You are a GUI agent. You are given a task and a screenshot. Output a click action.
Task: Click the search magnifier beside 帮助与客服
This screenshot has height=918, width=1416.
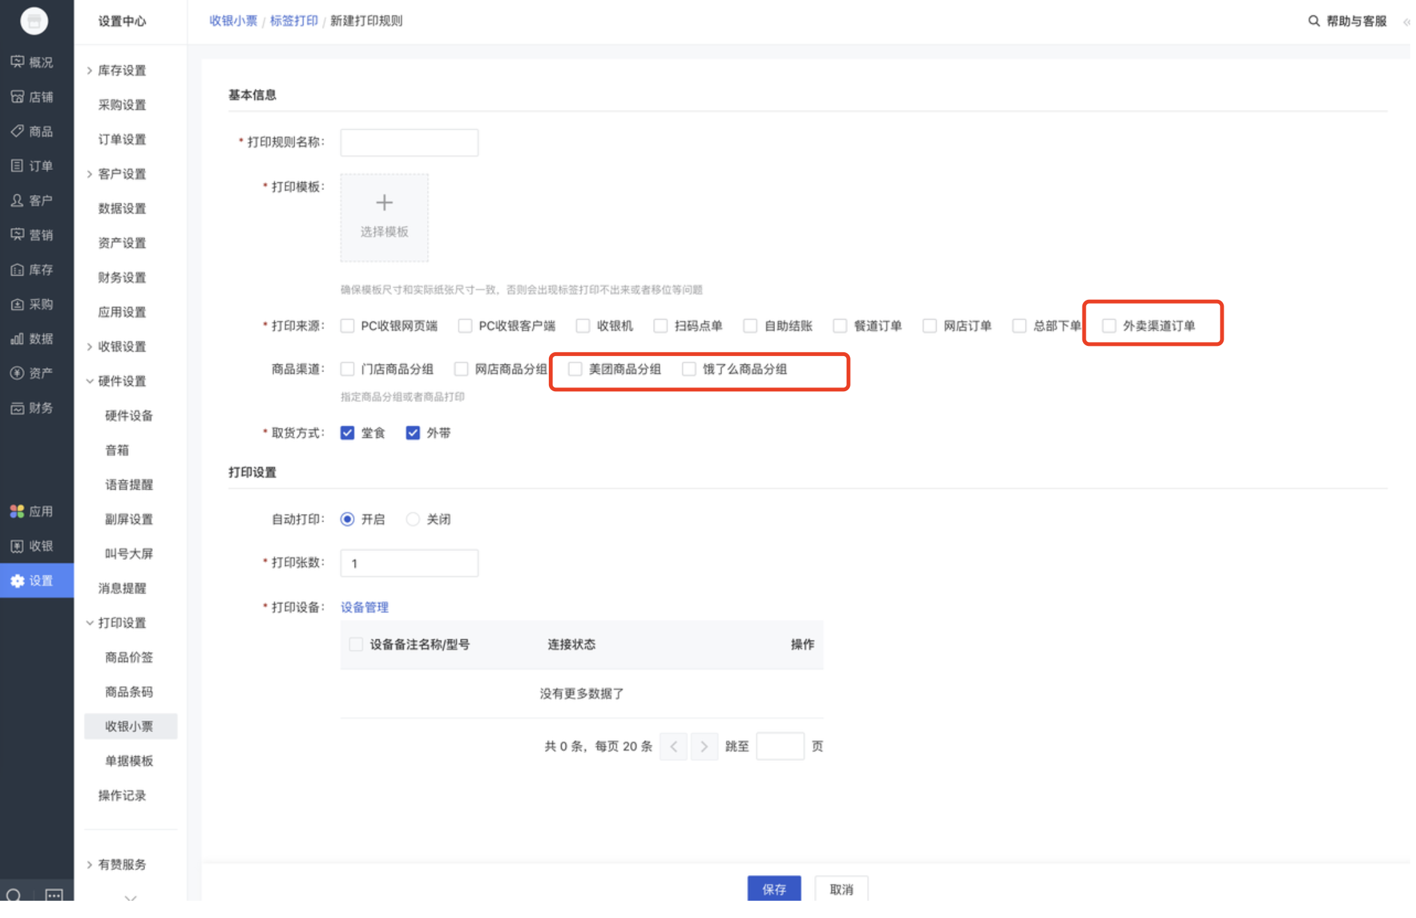click(x=1314, y=21)
